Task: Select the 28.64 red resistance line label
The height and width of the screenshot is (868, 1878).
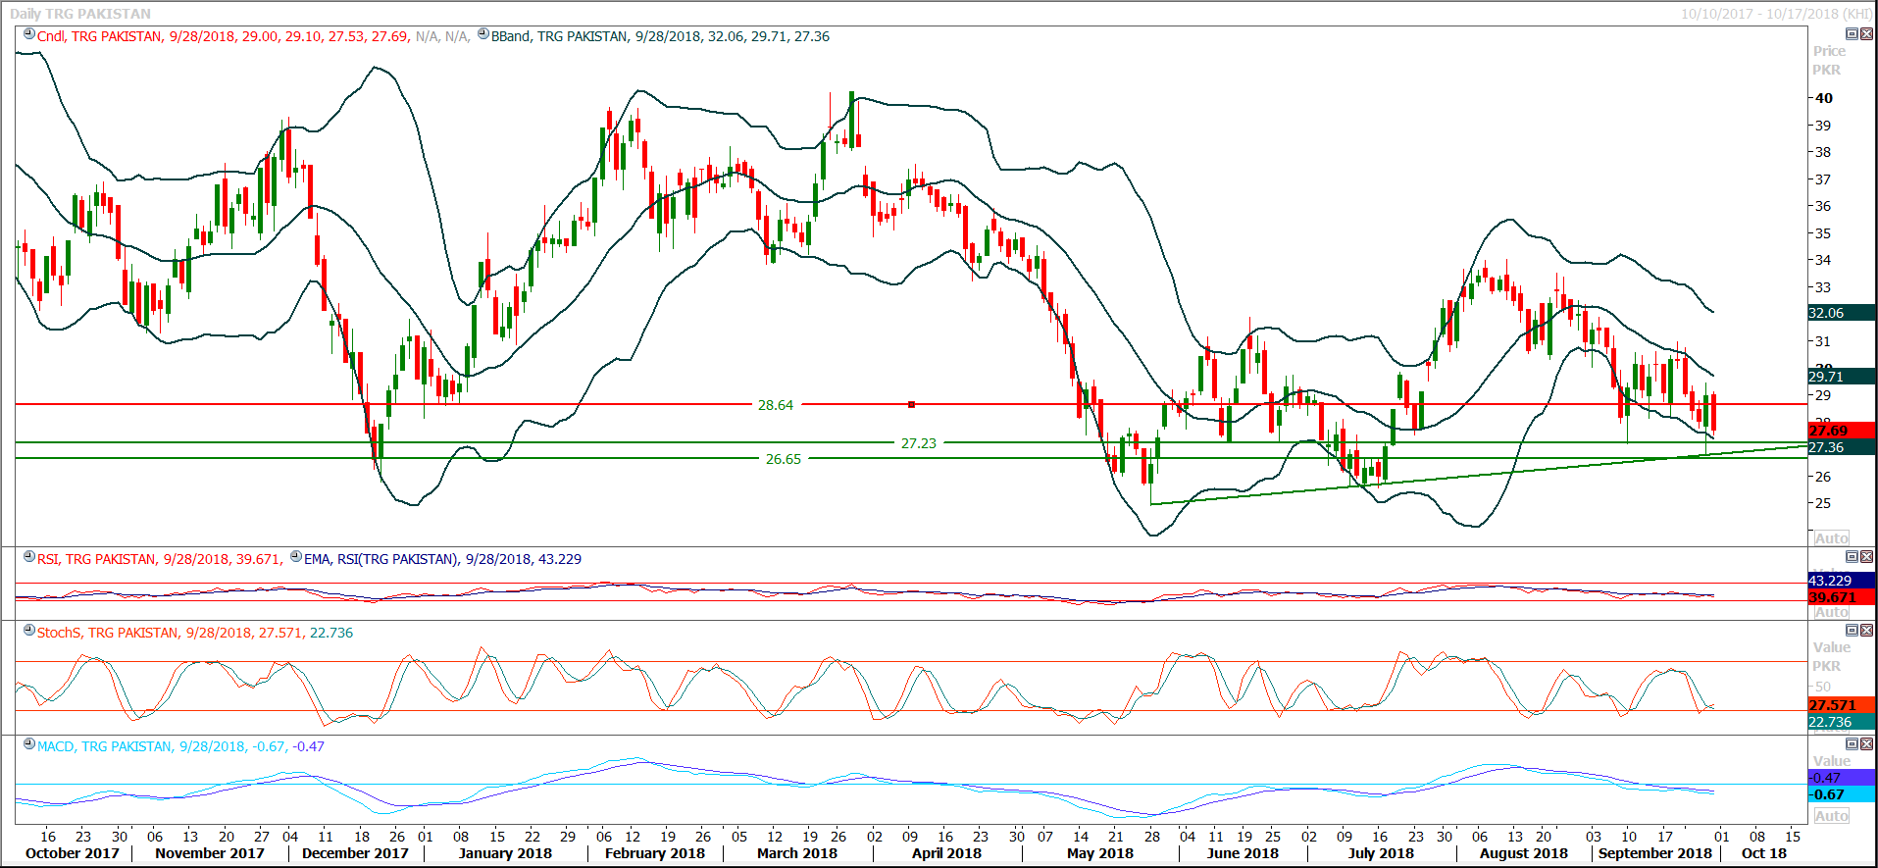Action: point(775,405)
